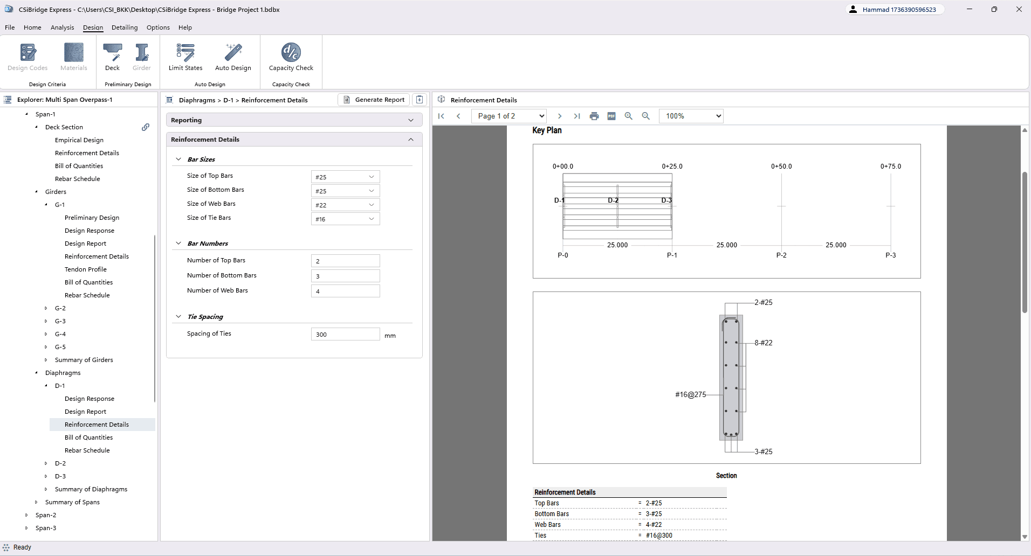The height and width of the screenshot is (556, 1031).
Task: Open the Options menu
Action: click(157, 27)
